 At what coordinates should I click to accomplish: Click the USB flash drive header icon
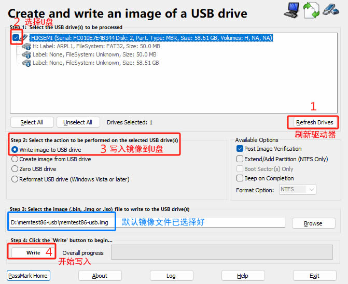click(330, 9)
